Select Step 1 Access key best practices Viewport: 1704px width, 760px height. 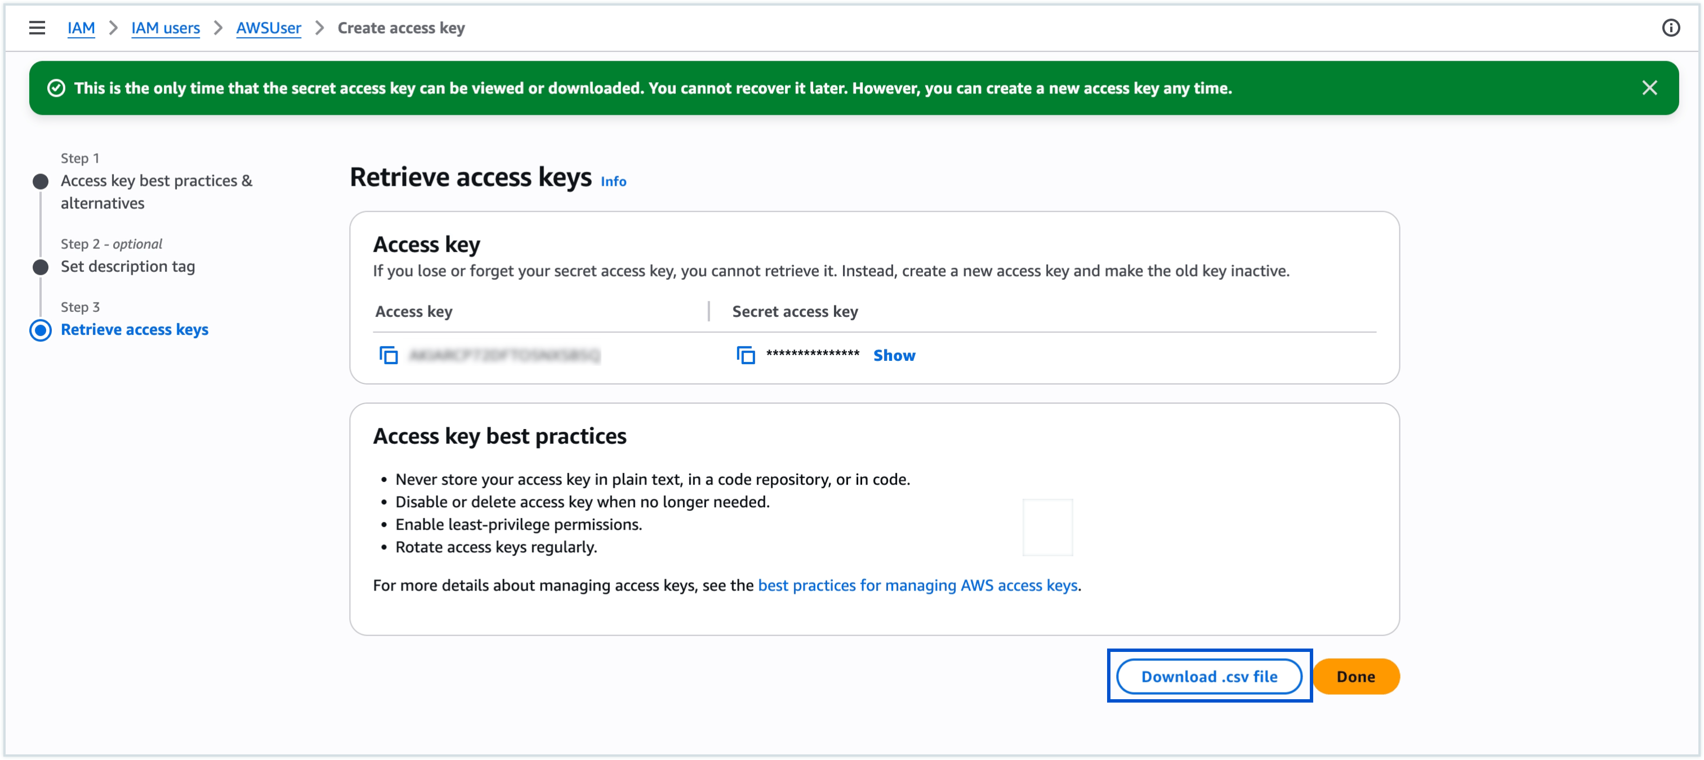coord(157,192)
